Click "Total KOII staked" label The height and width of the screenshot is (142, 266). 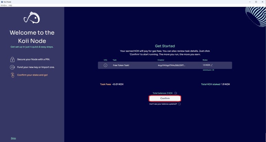[211, 84]
